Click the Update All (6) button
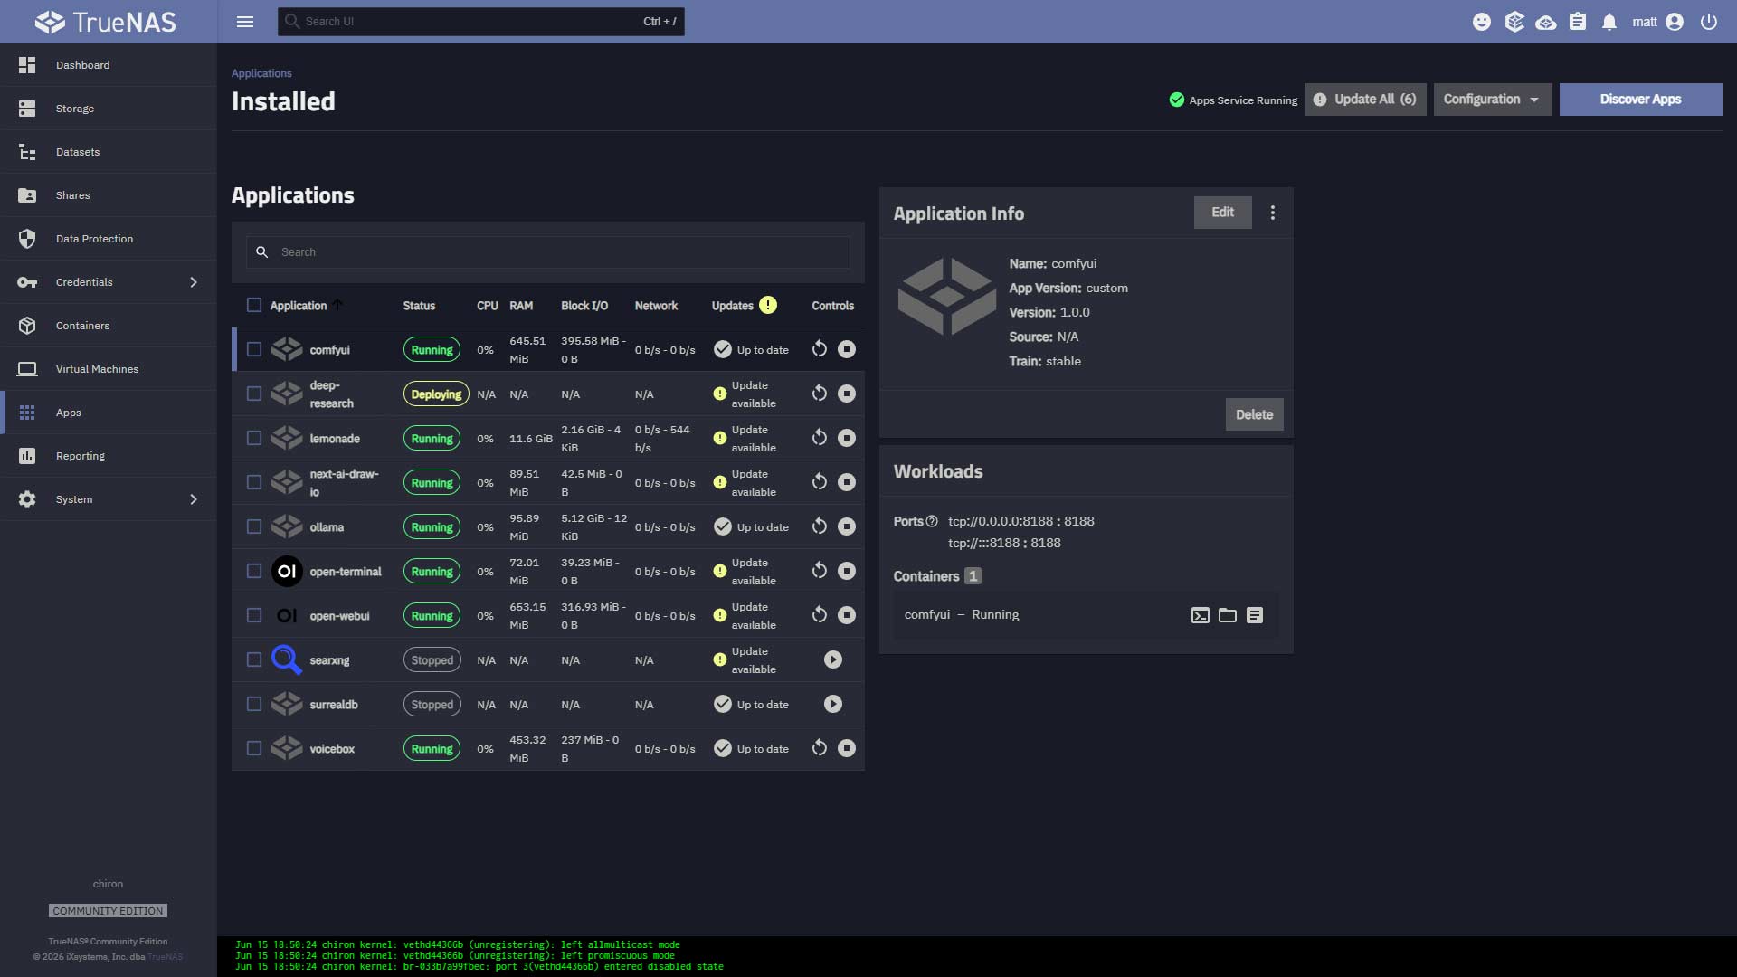This screenshot has height=977, width=1737. pyautogui.click(x=1365, y=100)
